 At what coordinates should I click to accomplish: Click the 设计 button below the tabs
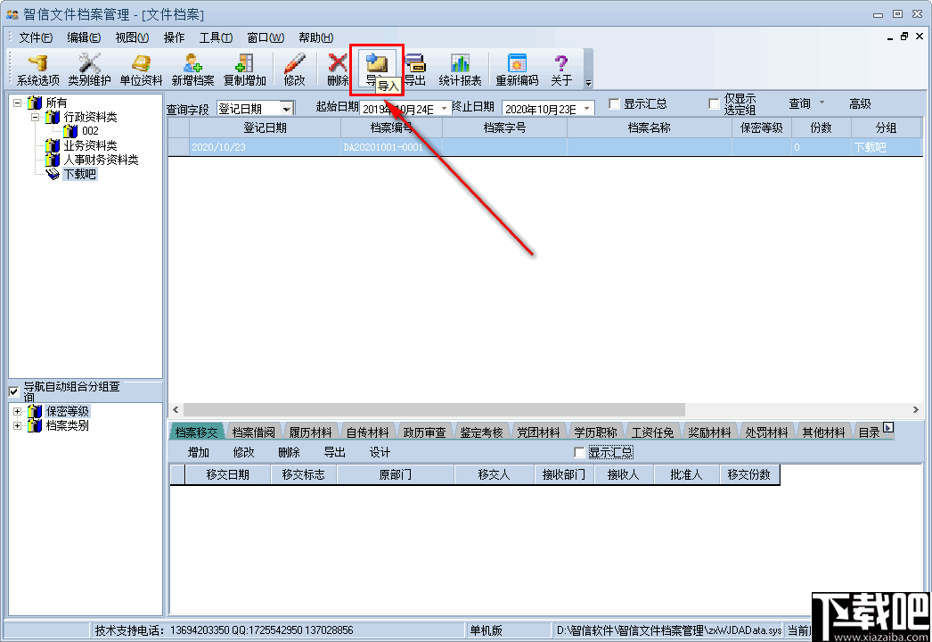pyautogui.click(x=378, y=452)
